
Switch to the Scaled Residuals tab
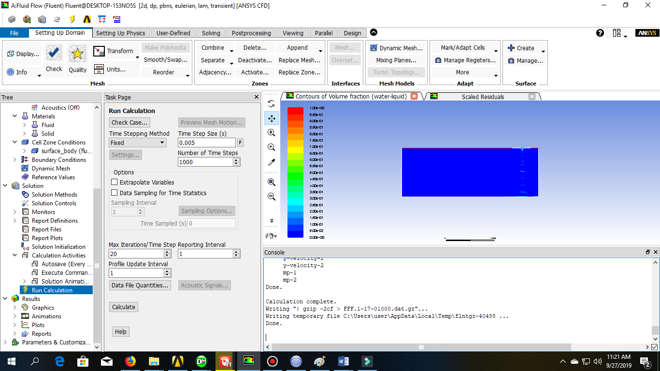click(x=482, y=97)
